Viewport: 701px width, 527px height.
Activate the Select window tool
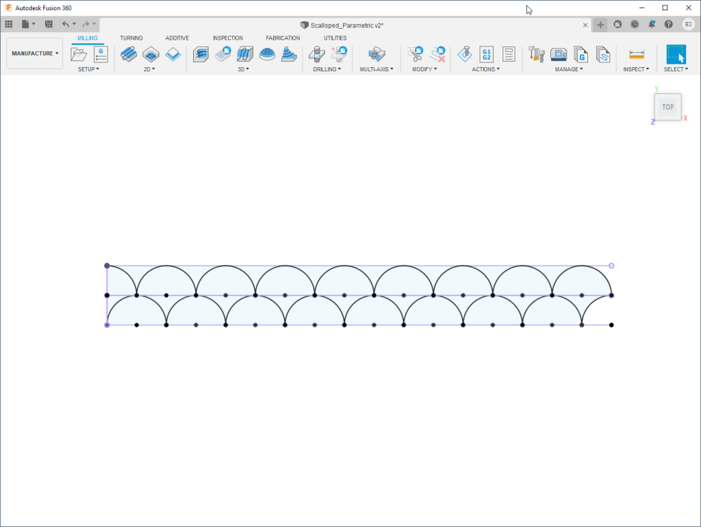pos(676,54)
